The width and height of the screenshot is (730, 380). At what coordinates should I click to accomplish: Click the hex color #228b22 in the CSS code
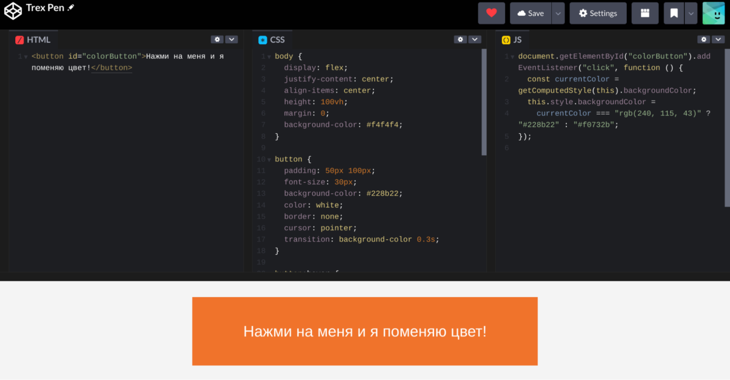coord(384,193)
